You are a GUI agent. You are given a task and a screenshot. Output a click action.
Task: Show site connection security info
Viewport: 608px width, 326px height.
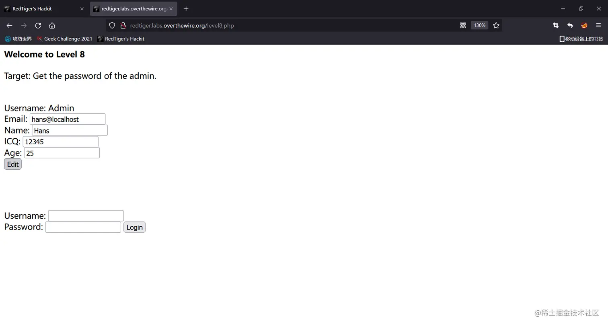pos(123,25)
